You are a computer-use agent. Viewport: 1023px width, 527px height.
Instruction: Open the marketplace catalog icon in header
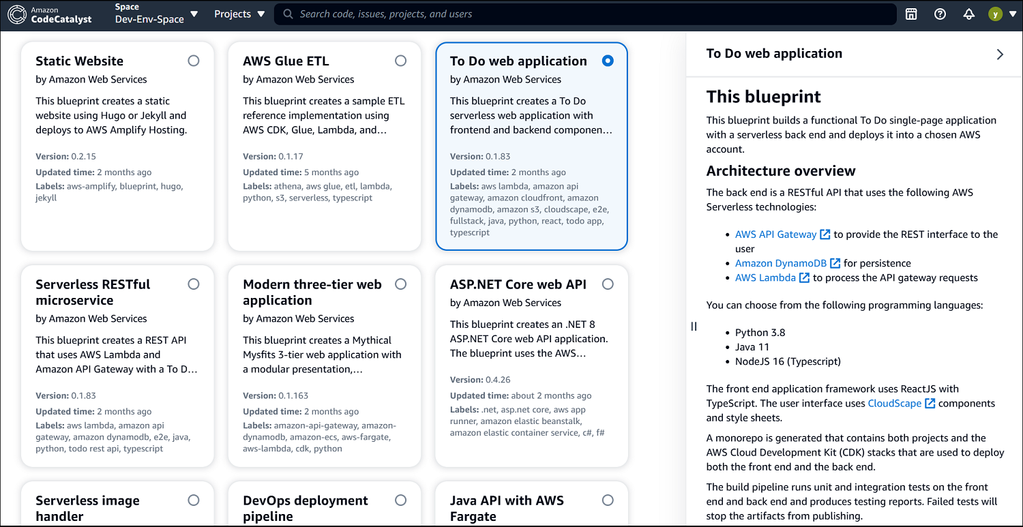coord(911,14)
